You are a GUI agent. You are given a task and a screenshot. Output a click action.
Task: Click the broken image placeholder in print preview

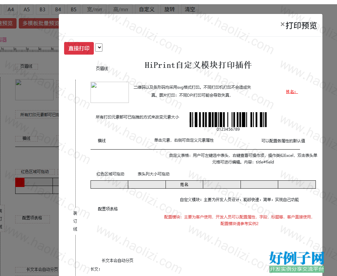110,92
